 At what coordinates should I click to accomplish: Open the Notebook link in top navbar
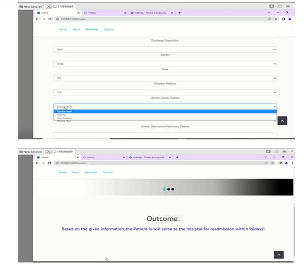92,29
